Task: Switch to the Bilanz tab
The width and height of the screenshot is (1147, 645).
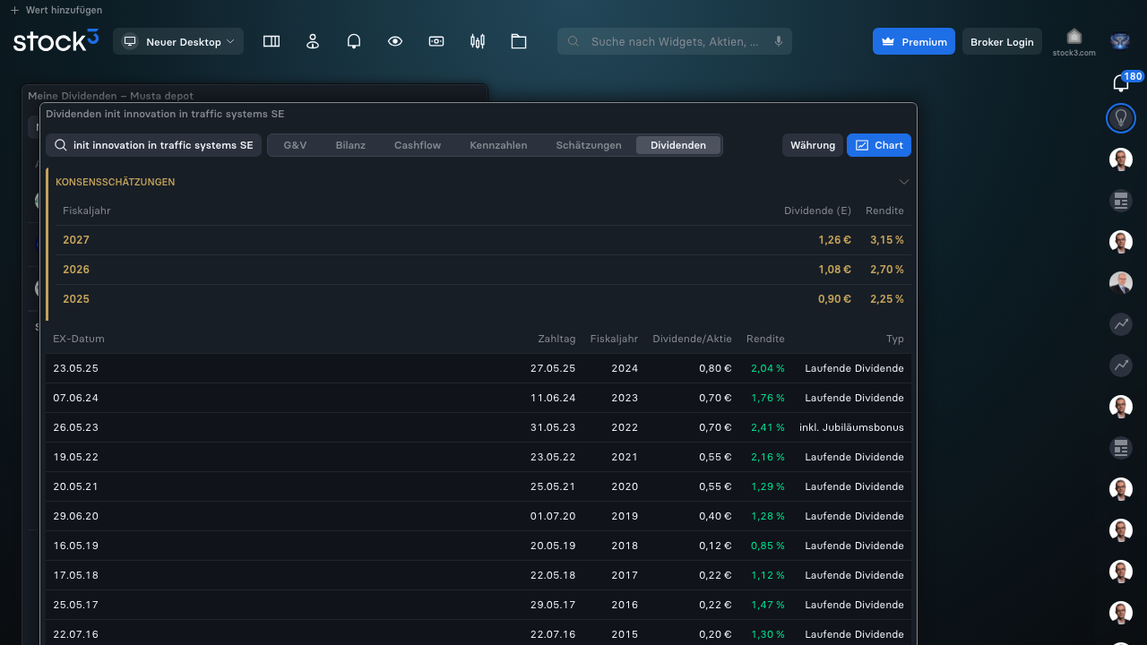Action: 350,145
